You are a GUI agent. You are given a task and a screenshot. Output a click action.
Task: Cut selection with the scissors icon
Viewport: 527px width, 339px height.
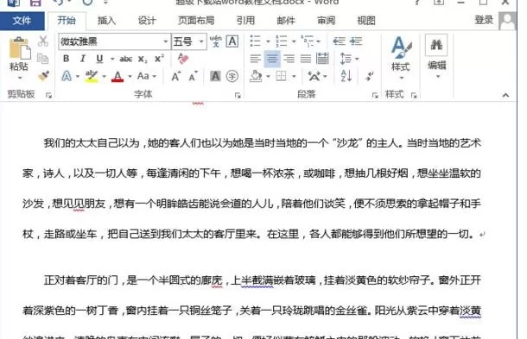(x=43, y=41)
